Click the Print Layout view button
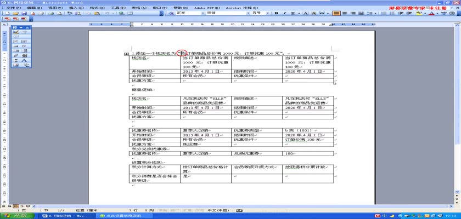The width and height of the screenshot is (461, 219). [x=16, y=206]
